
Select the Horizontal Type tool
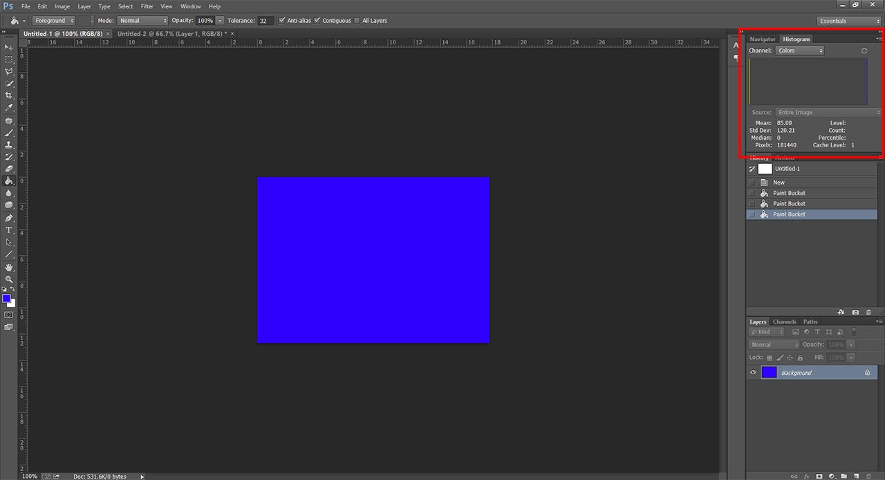point(9,230)
